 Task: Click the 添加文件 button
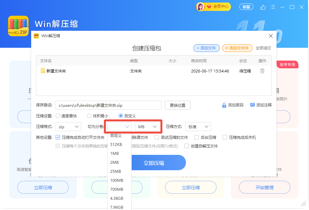click(206, 48)
